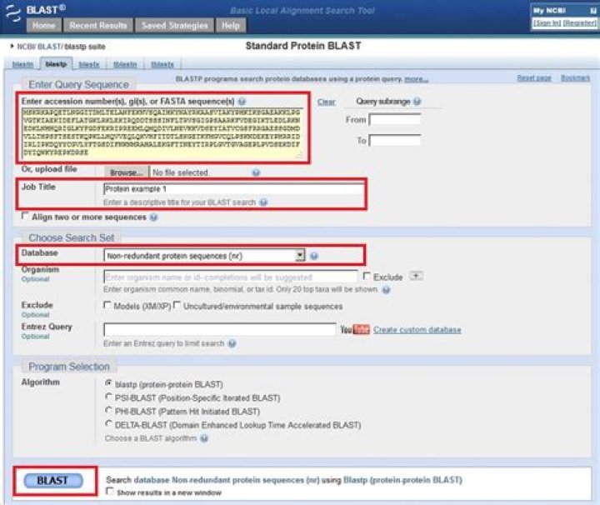600x505 pixels.
Task: Choose DELTA-BLAST as the algorithm
Action: coord(108,425)
